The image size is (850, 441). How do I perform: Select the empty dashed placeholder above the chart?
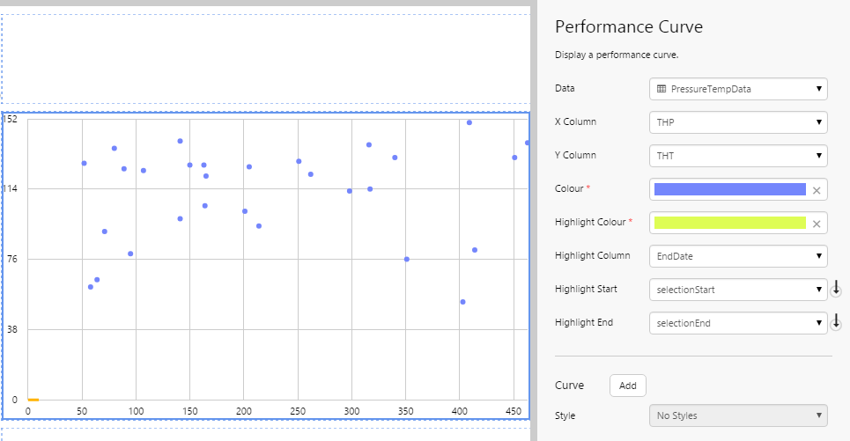pyautogui.click(x=264, y=57)
